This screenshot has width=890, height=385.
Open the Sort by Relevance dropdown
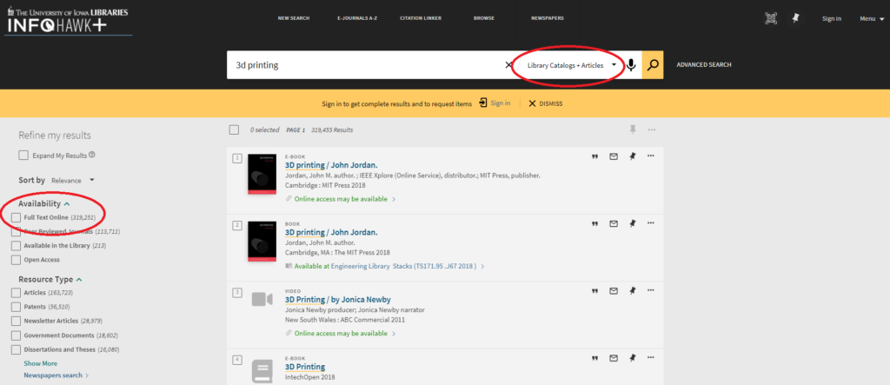(x=73, y=181)
